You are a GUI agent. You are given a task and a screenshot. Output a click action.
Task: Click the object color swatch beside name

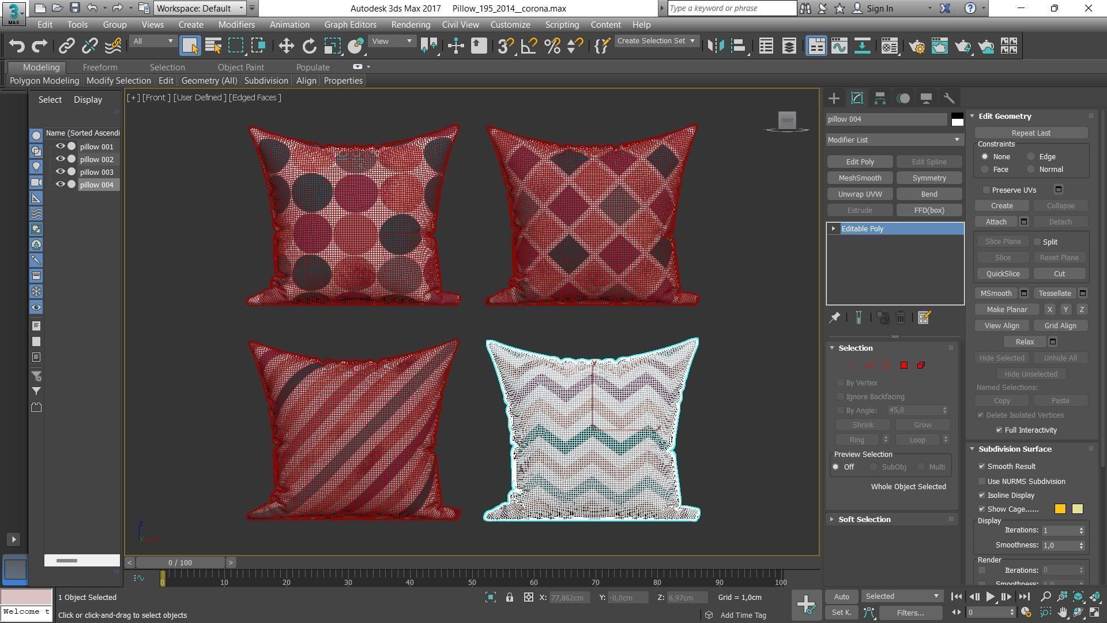pos(957,119)
